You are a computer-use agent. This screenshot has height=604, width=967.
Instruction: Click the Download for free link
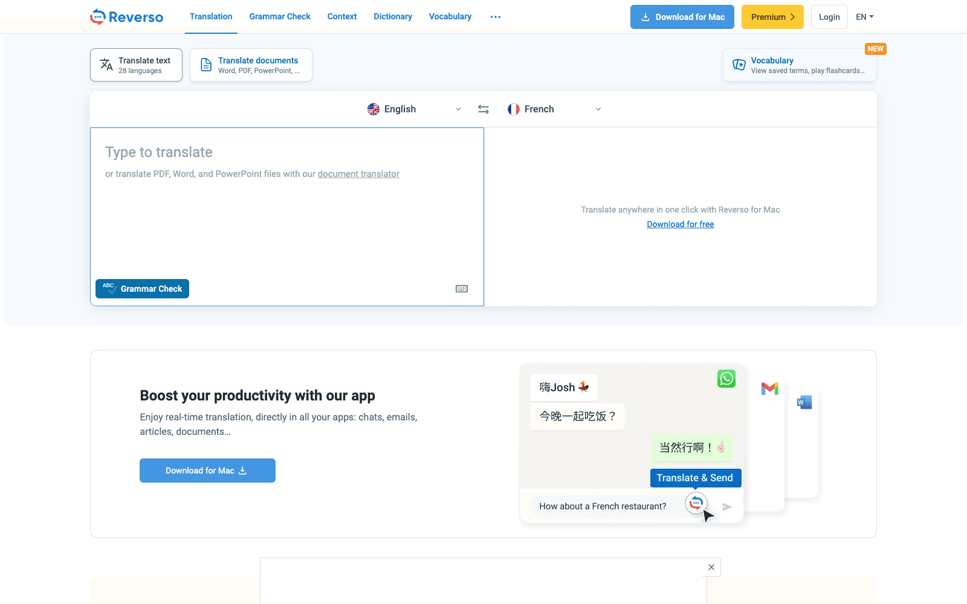[x=681, y=224]
